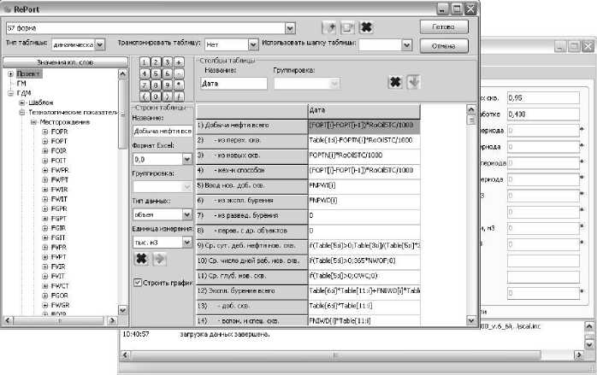This screenshot has width=597, height=375.
Task: Click keypad digit 4
Action: (x=145, y=73)
